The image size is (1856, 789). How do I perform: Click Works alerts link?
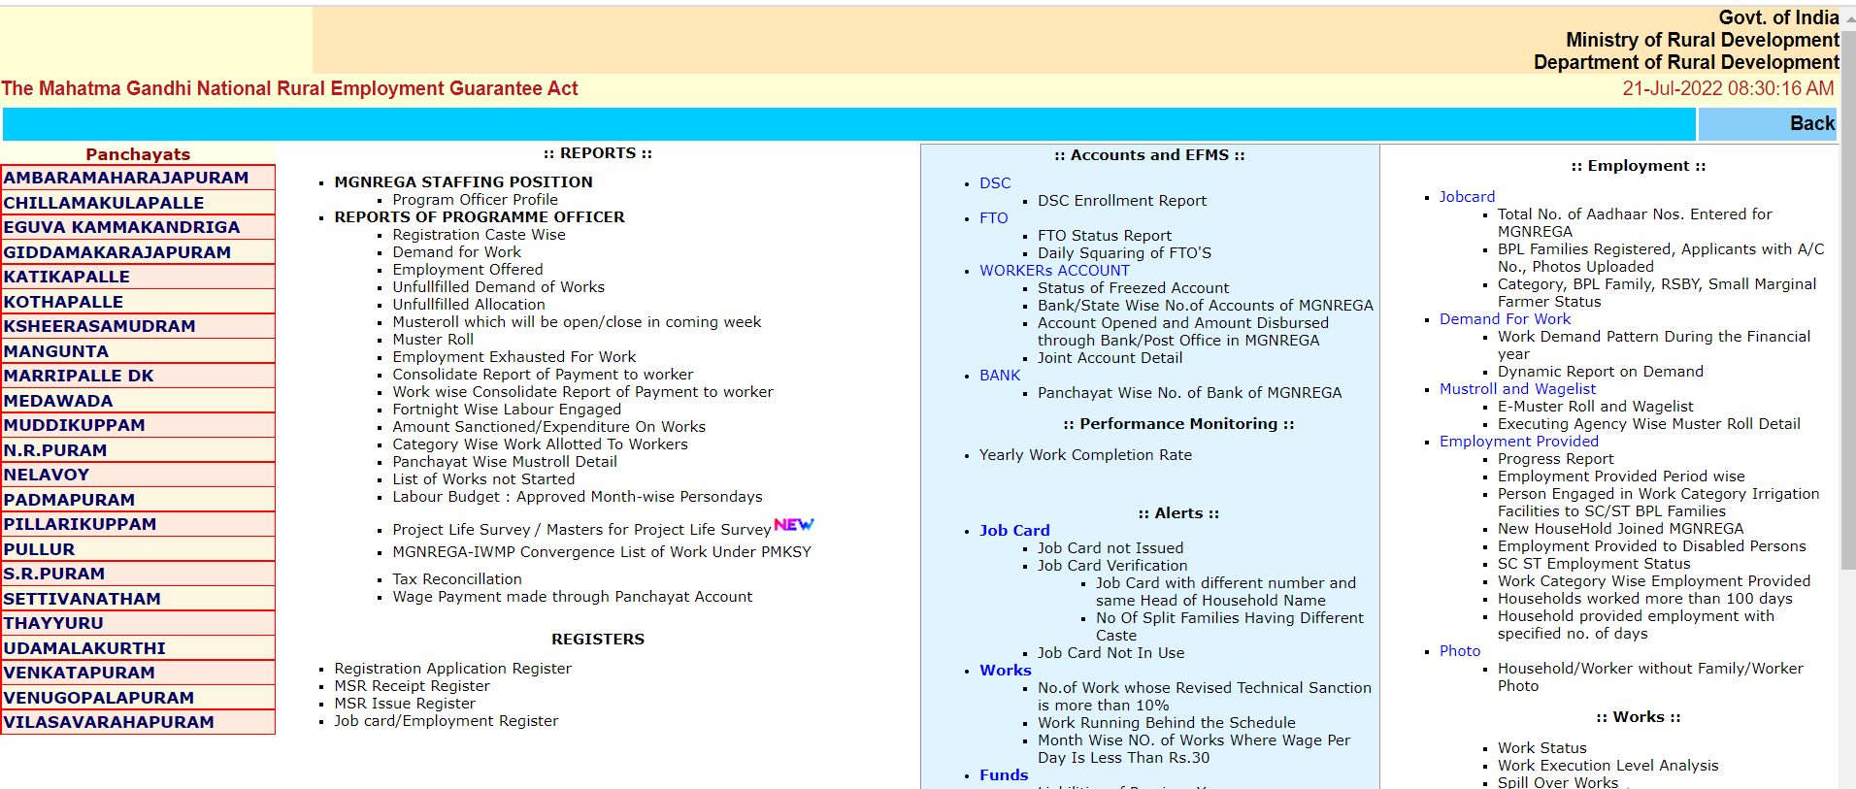[x=1006, y=671]
